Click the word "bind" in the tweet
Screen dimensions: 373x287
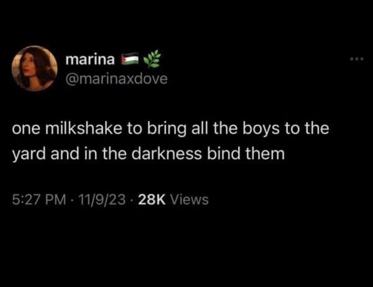tap(224, 153)
